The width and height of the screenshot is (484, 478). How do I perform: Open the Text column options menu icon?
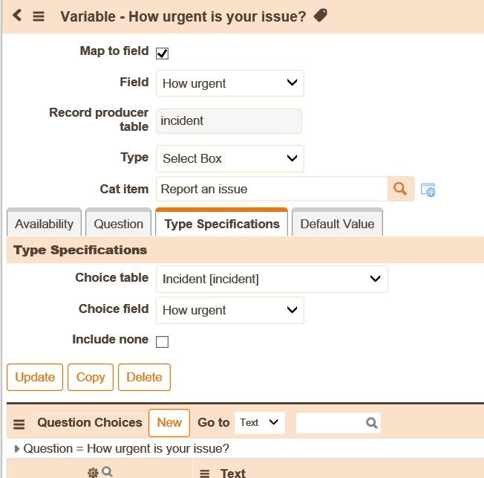tap(205, 474)
